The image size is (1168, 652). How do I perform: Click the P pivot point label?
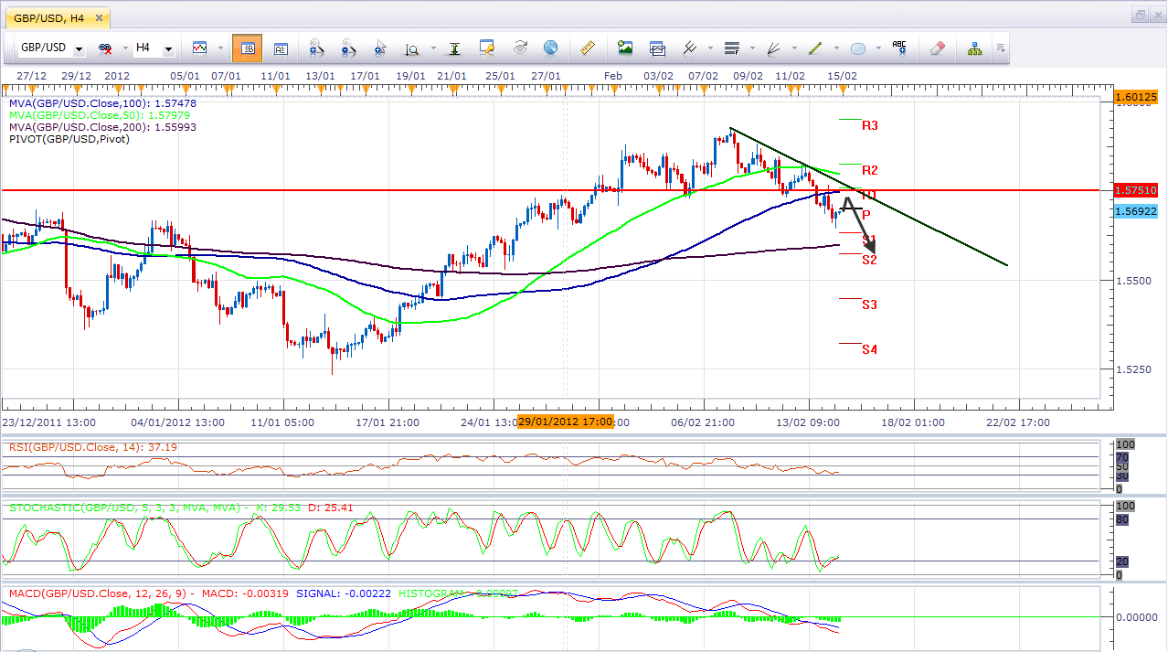[x=865, y=215]
